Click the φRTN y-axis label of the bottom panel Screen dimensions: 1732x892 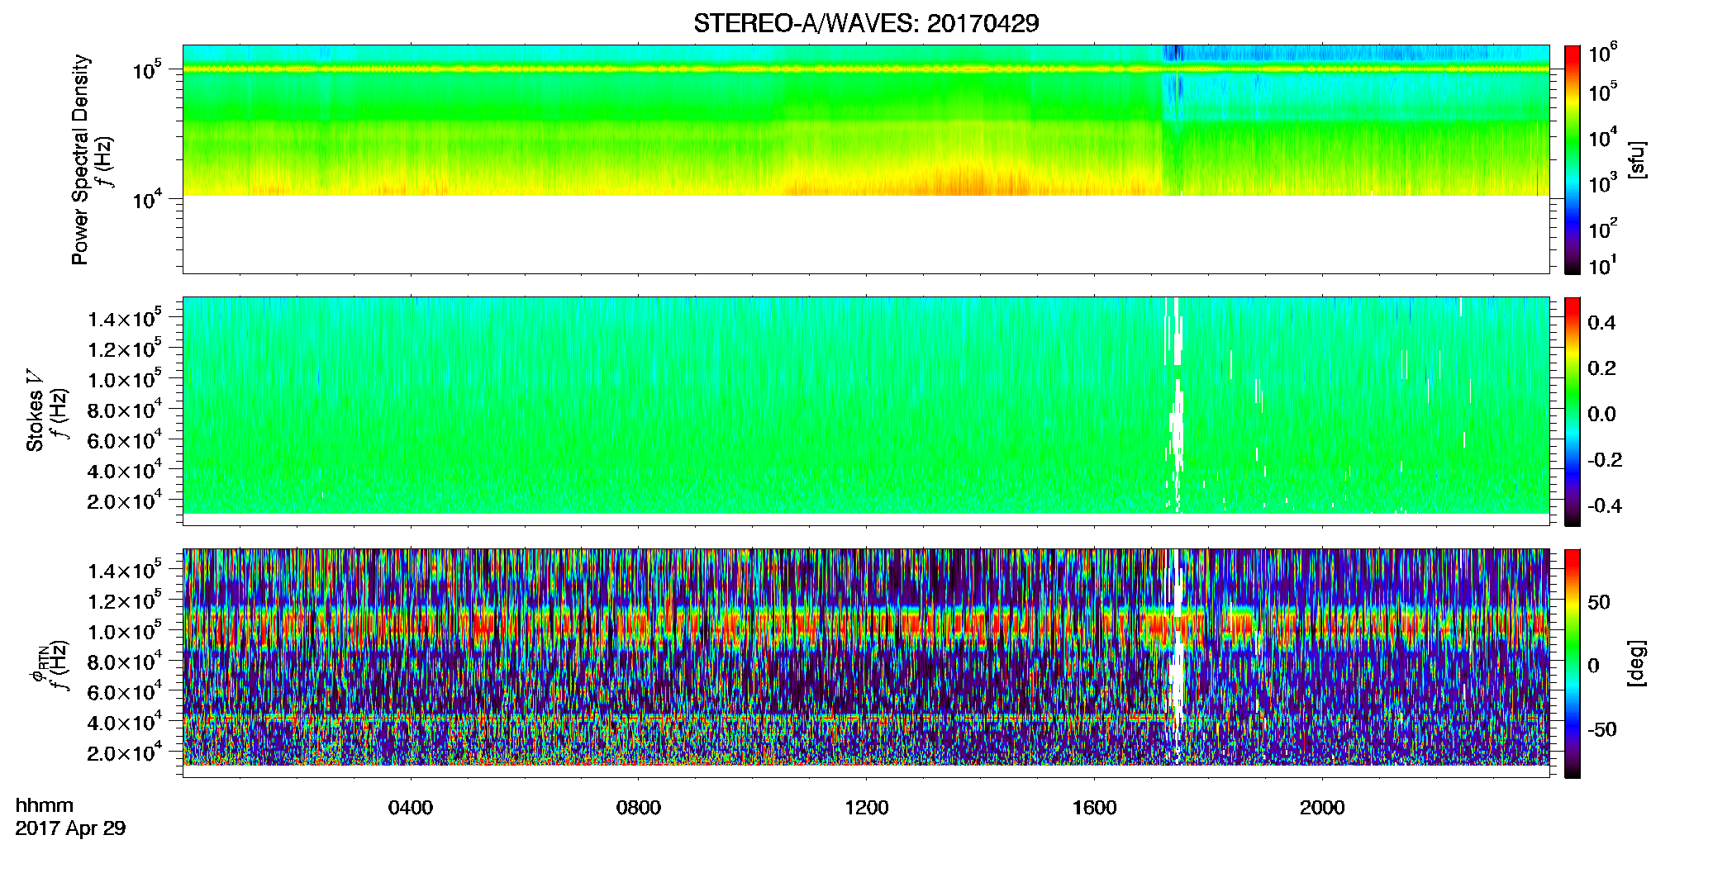[37, 666]
